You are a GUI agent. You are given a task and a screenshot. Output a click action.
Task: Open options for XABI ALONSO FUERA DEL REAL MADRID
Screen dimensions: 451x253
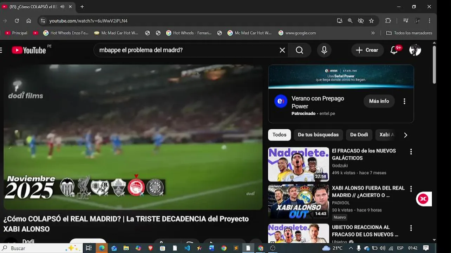pyautogui.click(x=411, y=189)
